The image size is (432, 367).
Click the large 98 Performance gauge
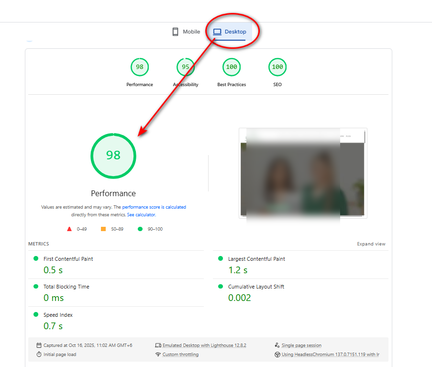point(113,156)
